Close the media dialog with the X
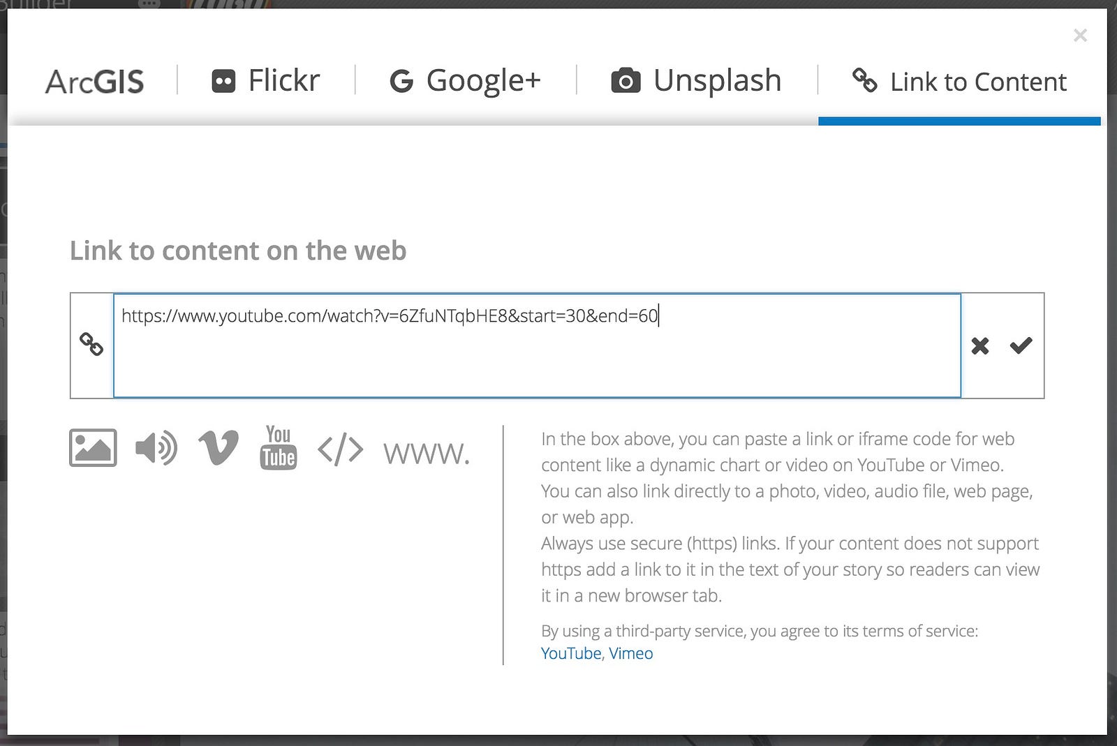1117x746 pixels. 1080,35
